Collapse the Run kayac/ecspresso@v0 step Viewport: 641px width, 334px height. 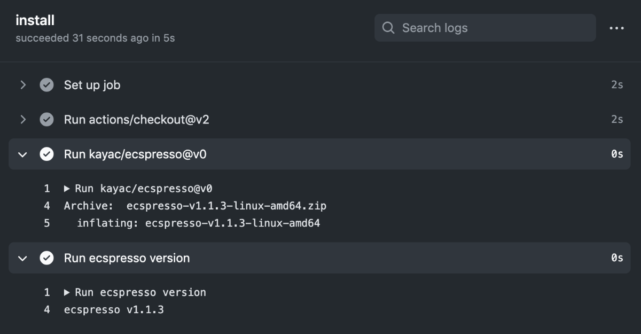click(x=22, y=154)
